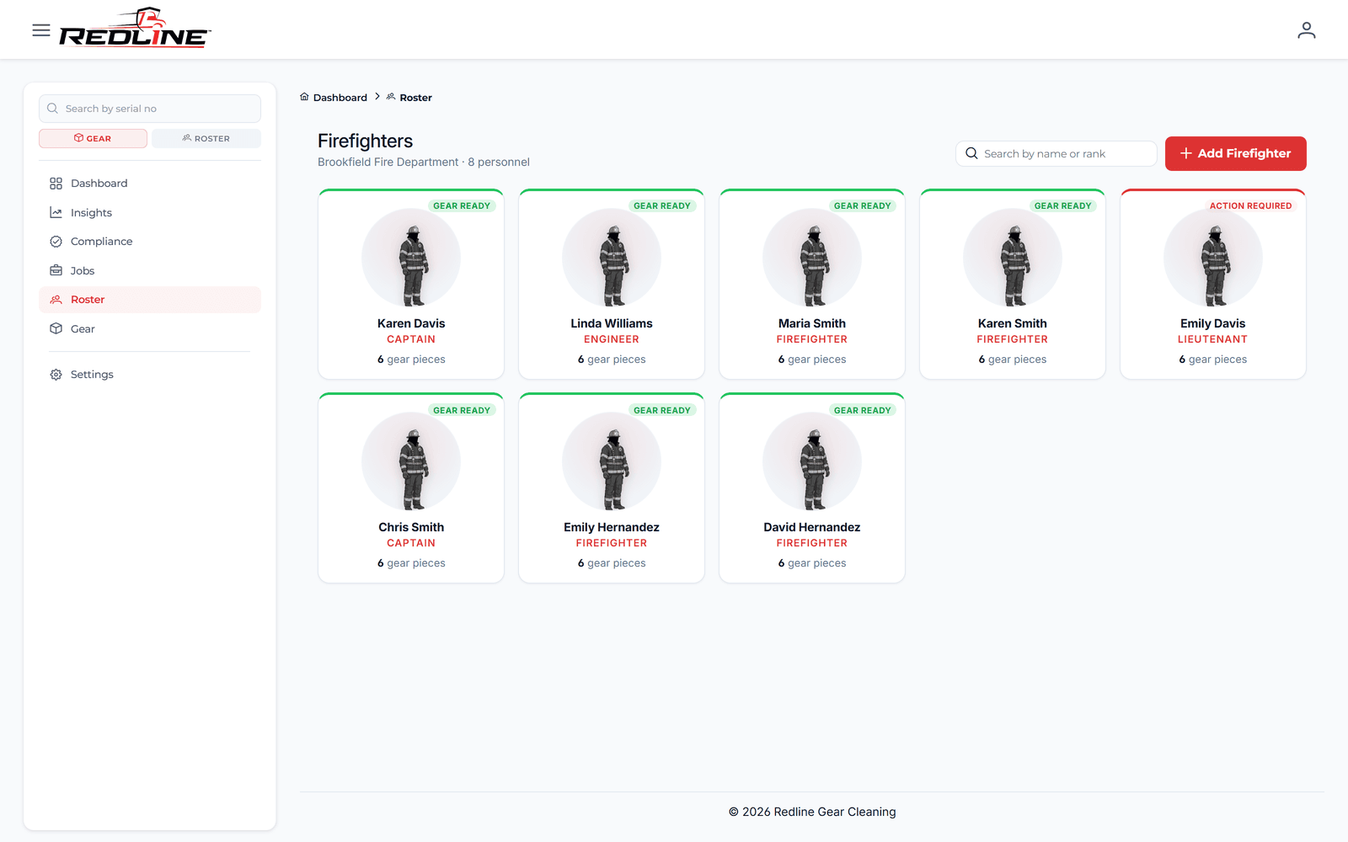
Task: Click the magnifier icon in name search
Action: [971, 153]
